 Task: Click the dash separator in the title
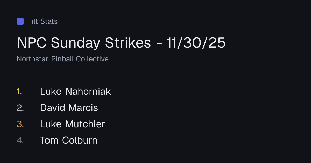pos(160,44)
